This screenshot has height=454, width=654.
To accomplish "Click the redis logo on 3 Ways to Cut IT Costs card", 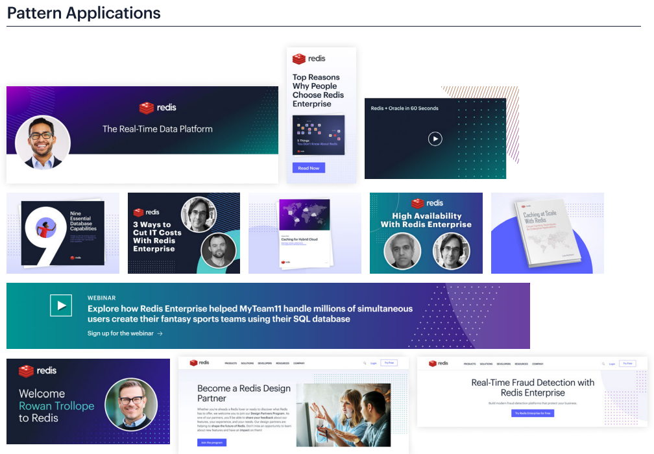I will (x=147, y=212).
